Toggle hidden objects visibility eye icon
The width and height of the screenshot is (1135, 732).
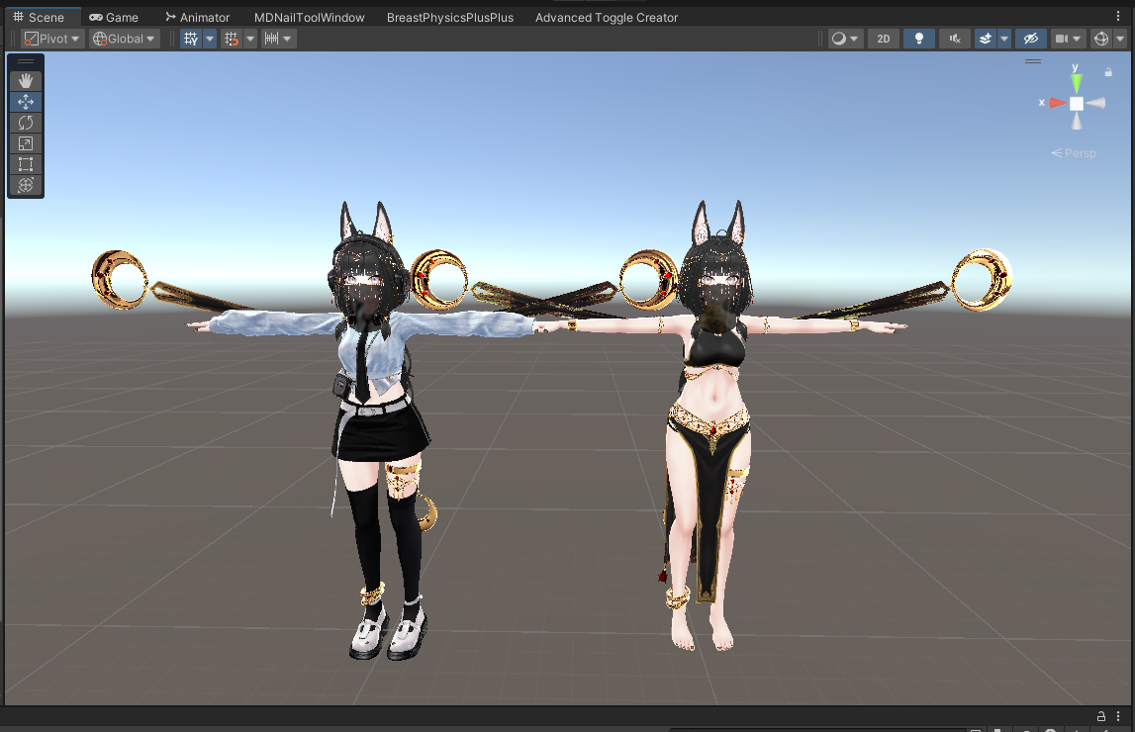coord(1029,39)
